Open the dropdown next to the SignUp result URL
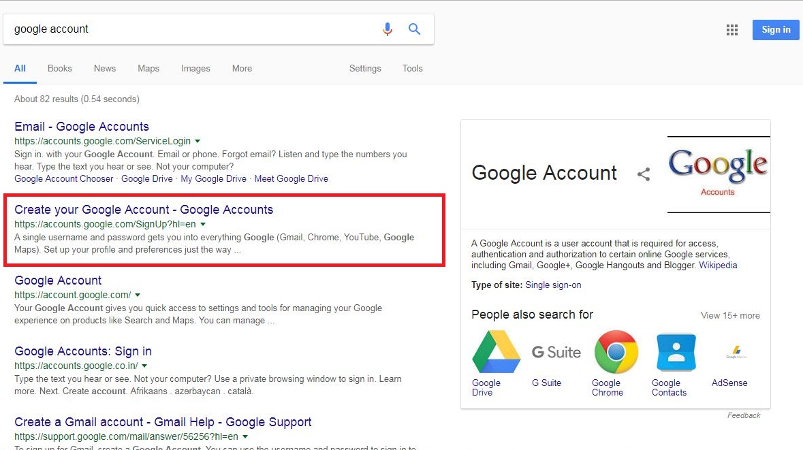The width and height of the screenshot is (803, 450). click(x=203, y=223)
